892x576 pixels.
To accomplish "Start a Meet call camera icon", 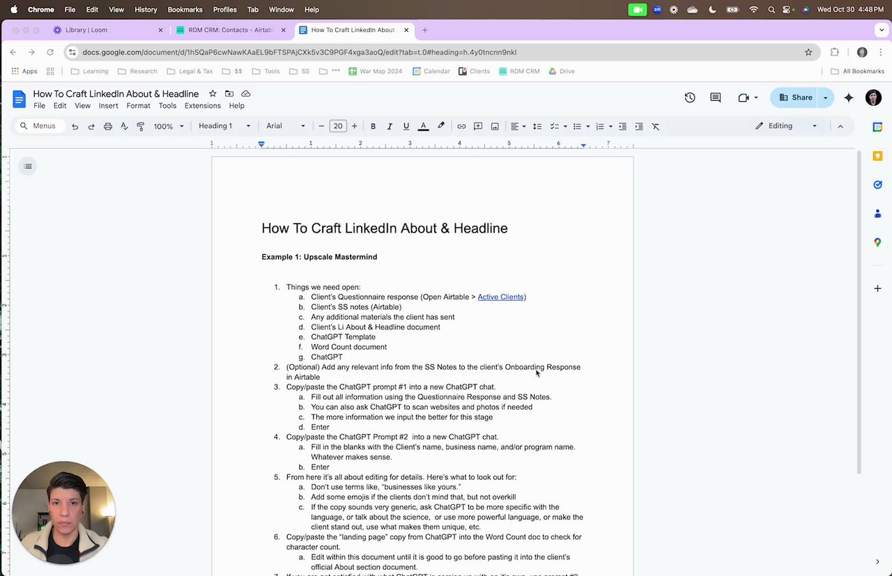I will pyautogui.click(x=744, y=98).
